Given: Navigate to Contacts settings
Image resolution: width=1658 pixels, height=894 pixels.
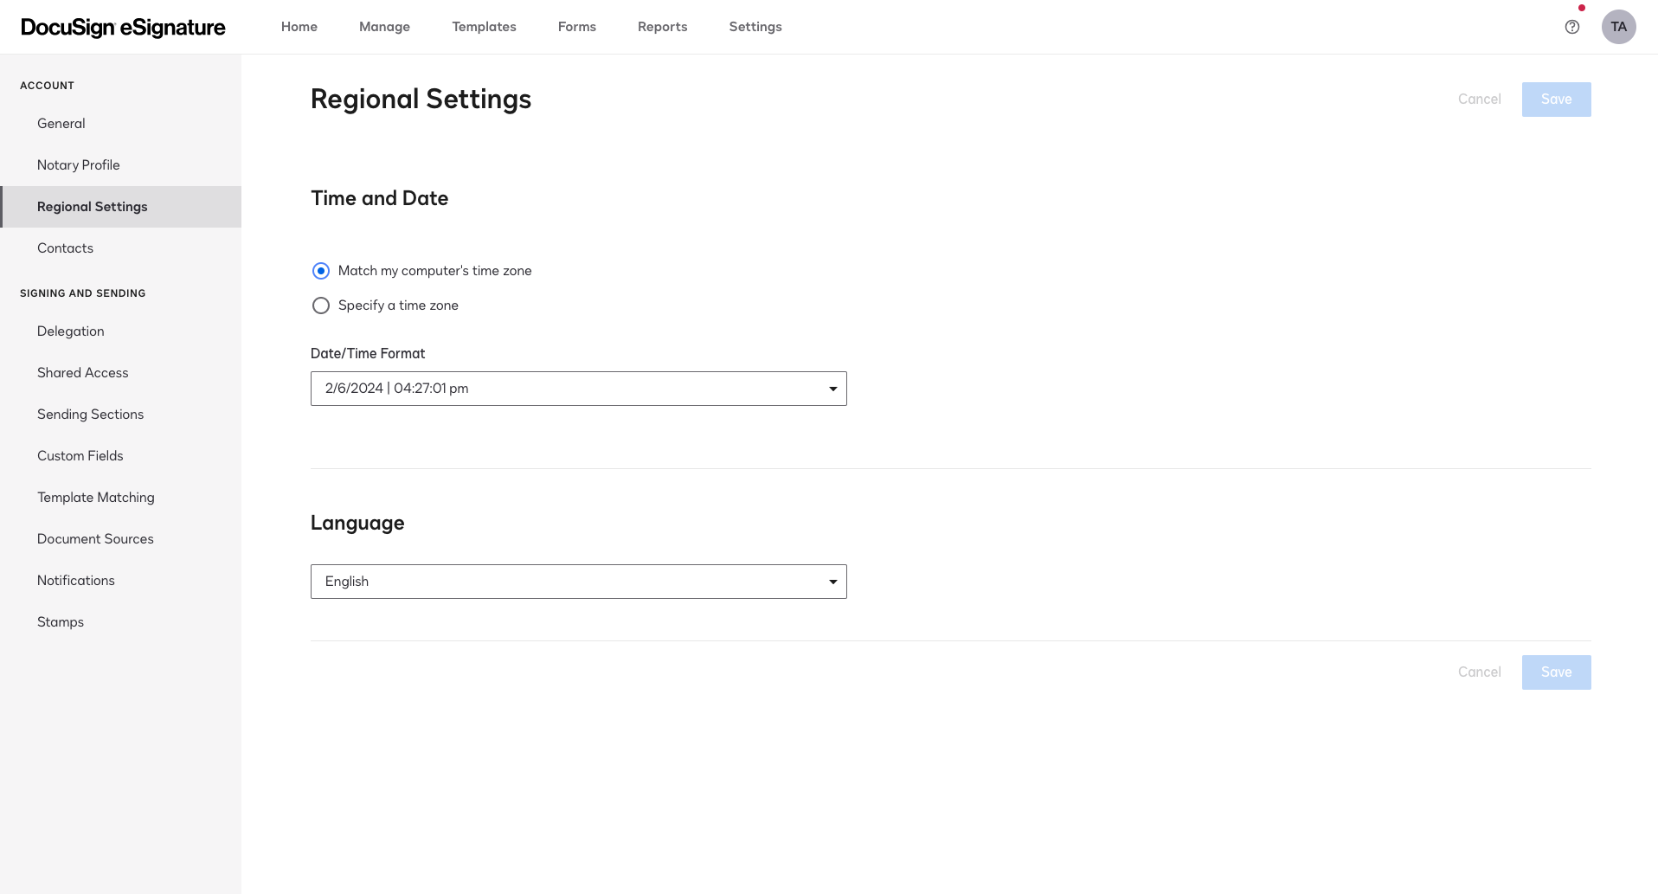Looking at the screenshot, I should 65,248.
